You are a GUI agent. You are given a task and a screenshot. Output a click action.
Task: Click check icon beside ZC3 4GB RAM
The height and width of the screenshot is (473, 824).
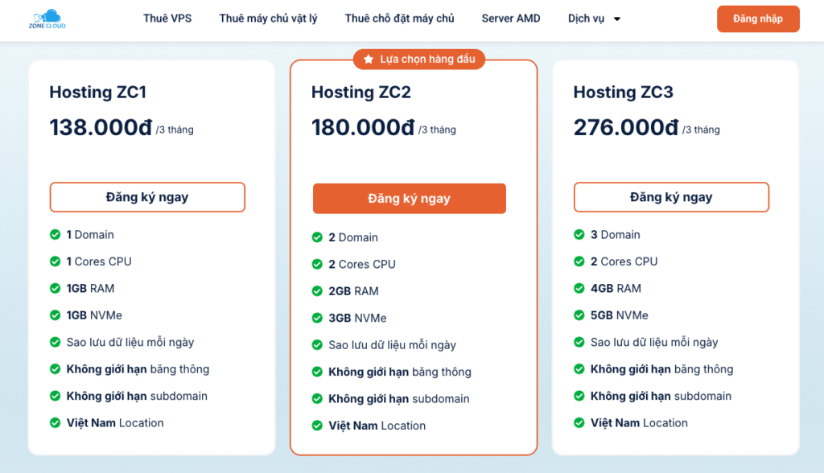tap(579, 288)
